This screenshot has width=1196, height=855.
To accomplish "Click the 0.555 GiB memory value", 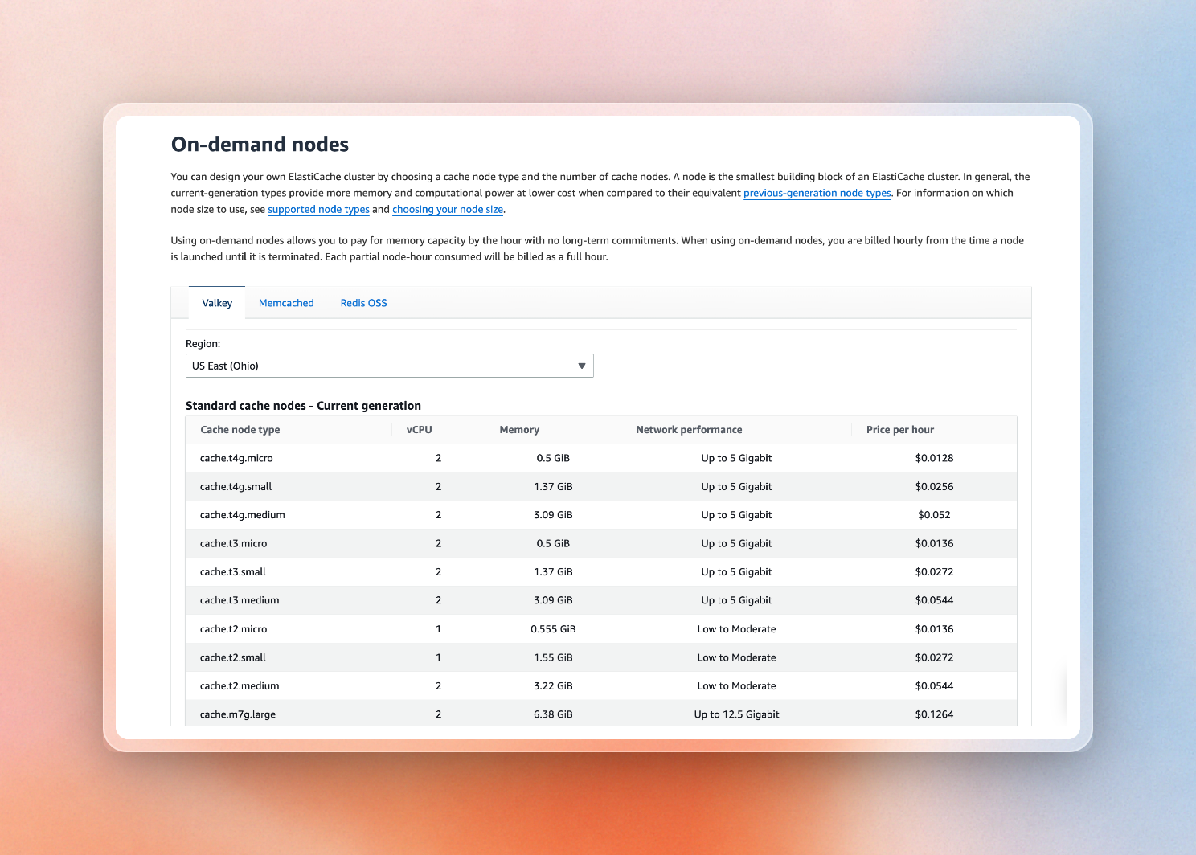I will (x=553, y=629).
